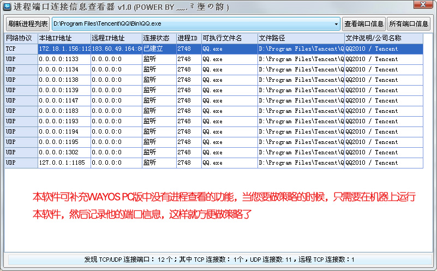
Task: Select row with local port 0.0.0.0:1147
Action: [x=214, y=100]
